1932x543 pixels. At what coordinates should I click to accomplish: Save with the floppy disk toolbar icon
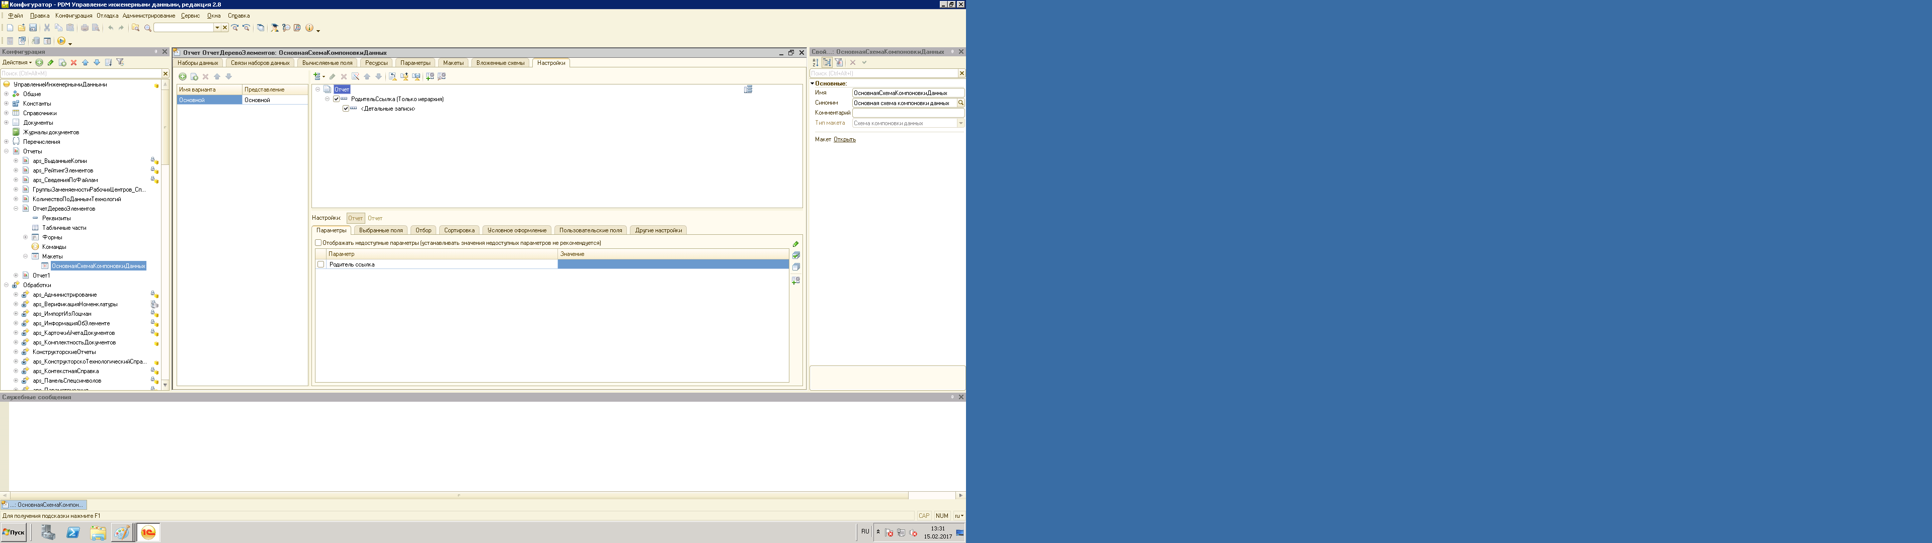click(x=33, y=28)
